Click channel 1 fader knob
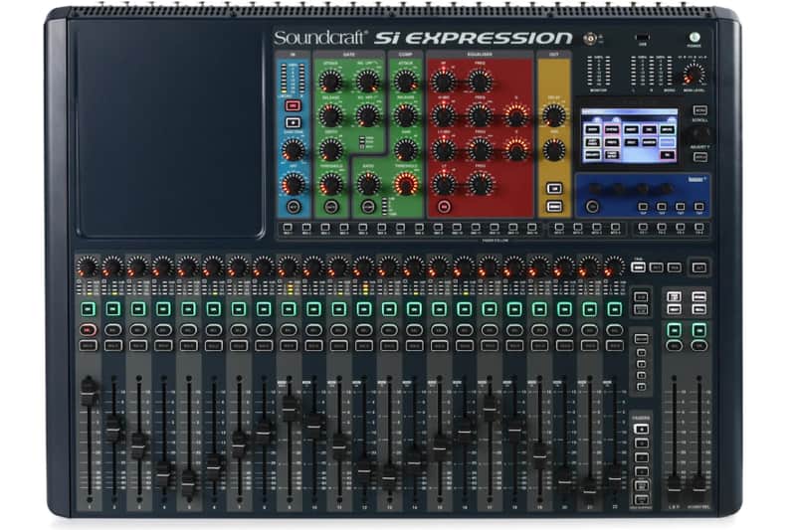796x530 pixels. 90,391
